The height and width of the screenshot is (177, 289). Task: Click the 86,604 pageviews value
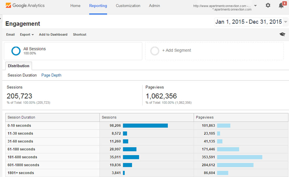click(209, 173)
